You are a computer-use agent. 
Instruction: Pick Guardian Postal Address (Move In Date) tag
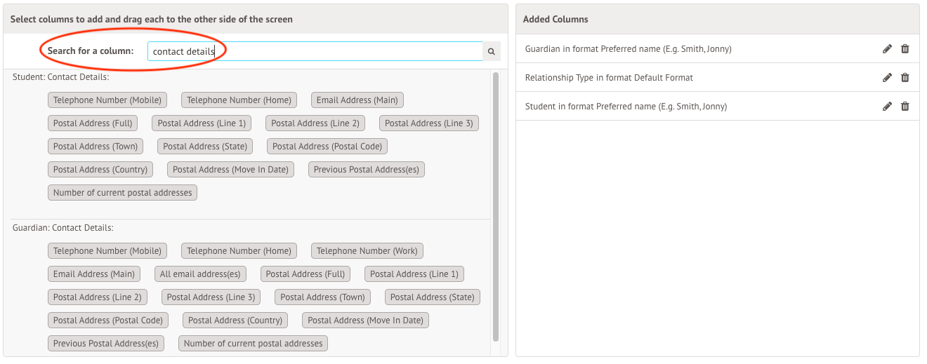coord(365,321)
